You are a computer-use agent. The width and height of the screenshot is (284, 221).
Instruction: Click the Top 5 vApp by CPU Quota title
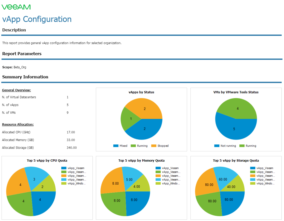pyautogui.click(x=47, y=160)
